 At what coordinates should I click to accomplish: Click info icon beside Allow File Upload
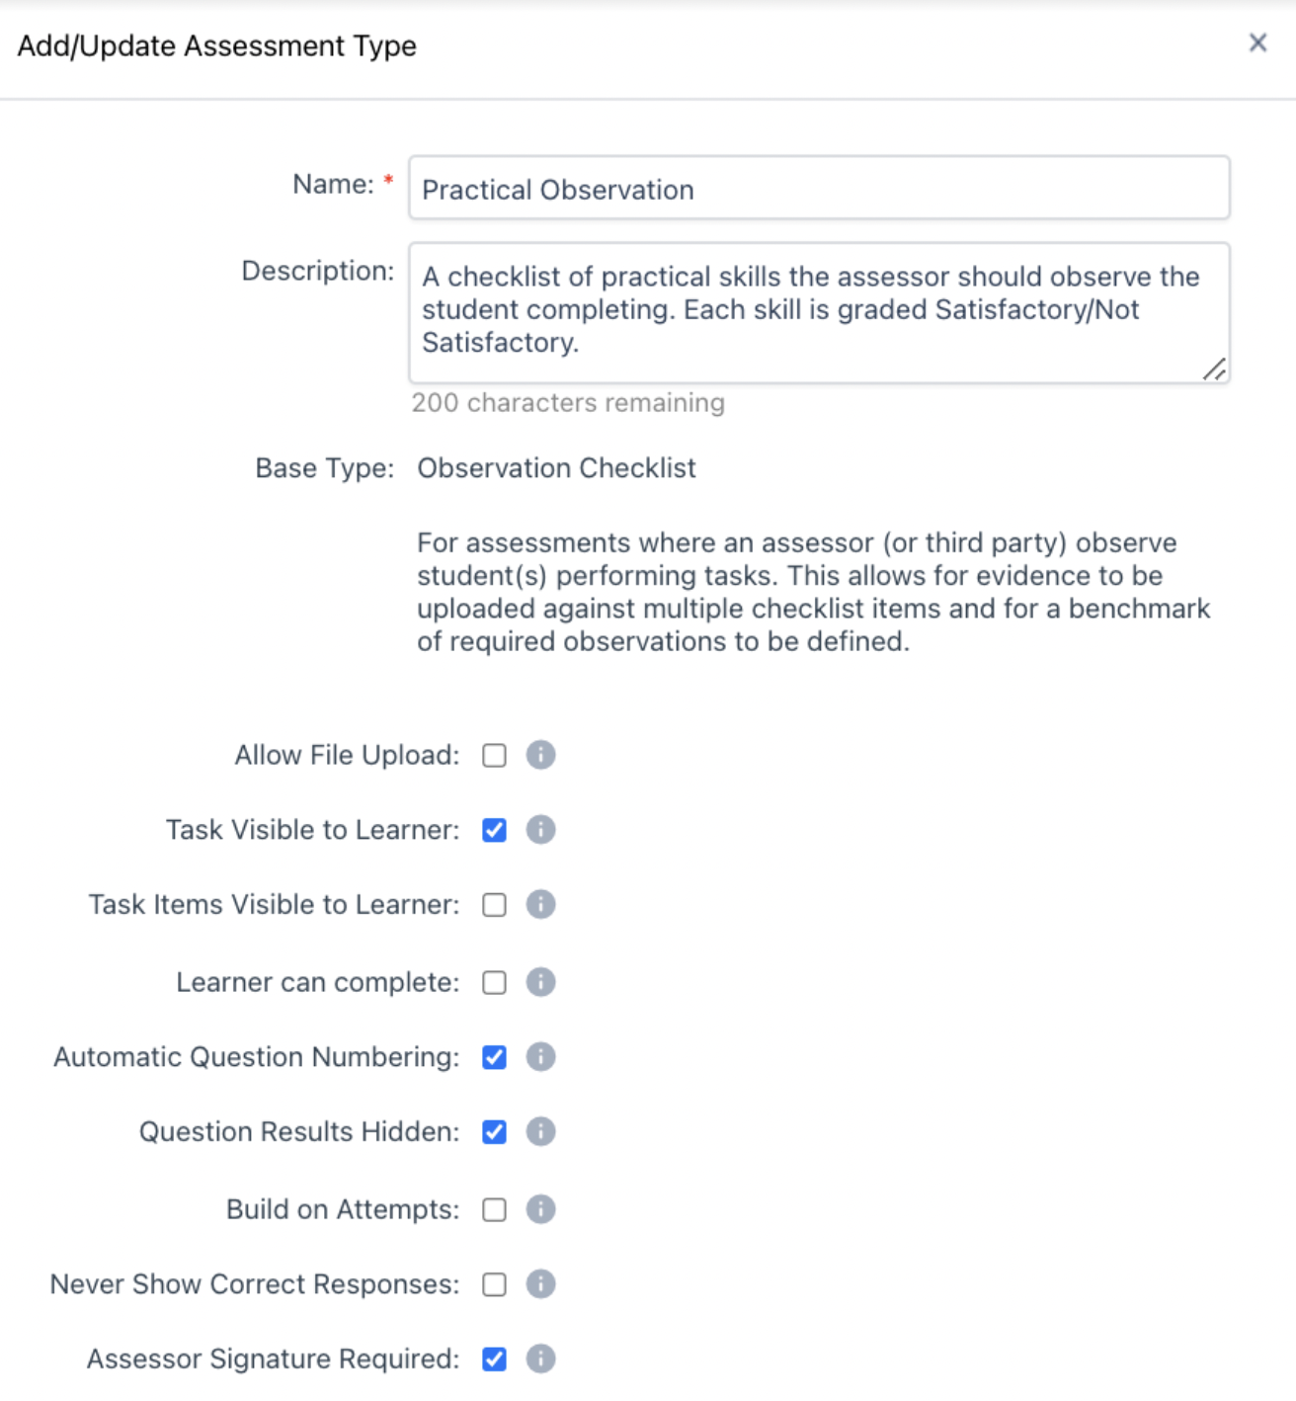point(540,755)
